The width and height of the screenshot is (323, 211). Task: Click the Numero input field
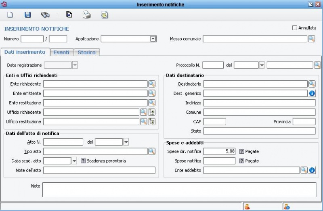pos(32,39)
